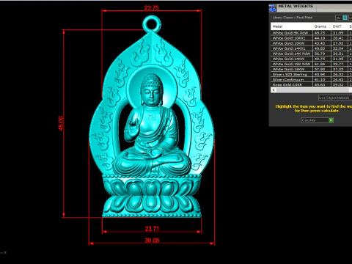The width and height of the screenshot is (352, 264).
Task: Click the Library: Classic (Fast) Metal label
Action: [293, 18]
